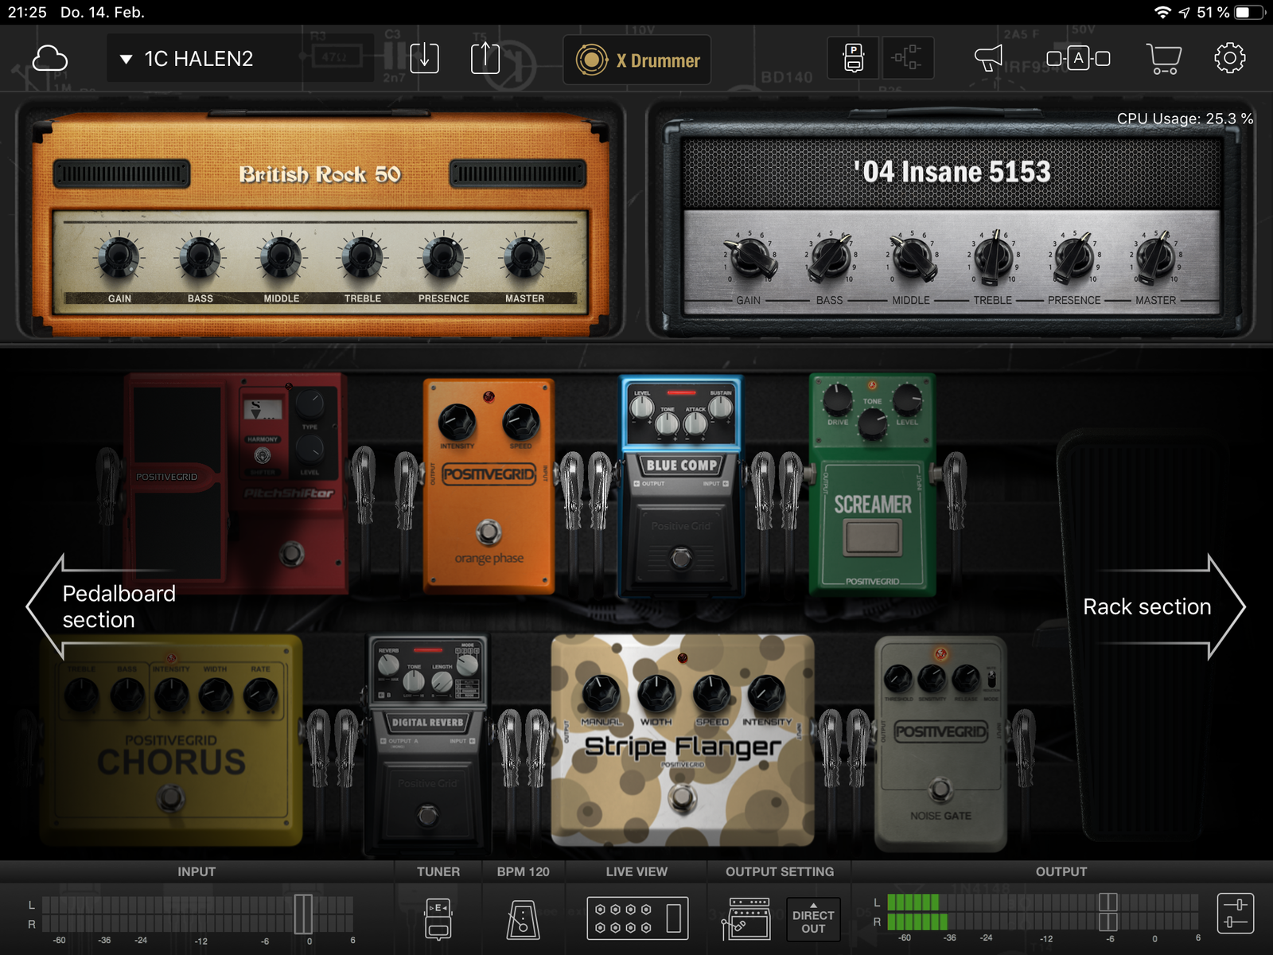Click British Rock 50 MASTER knob
The width and height of the screenshot is (1273, 955).
[525, 257]
